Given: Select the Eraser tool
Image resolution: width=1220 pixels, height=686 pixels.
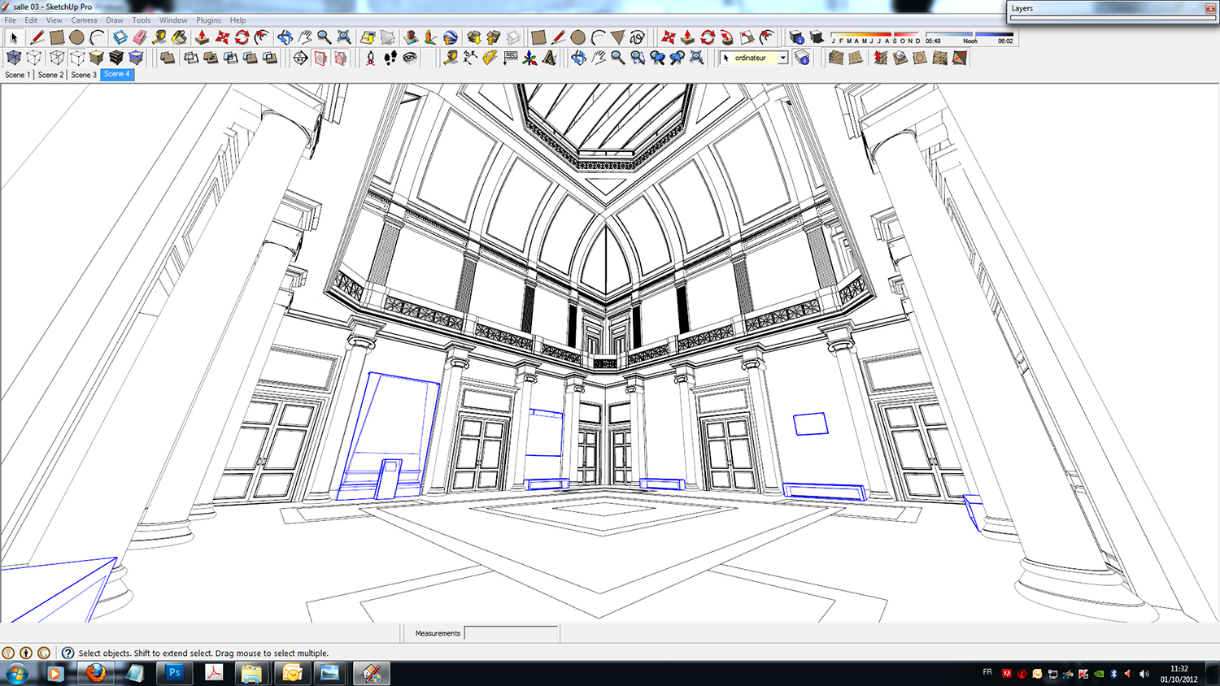Looking at the screenshot, I should click(x=140, y=37).
